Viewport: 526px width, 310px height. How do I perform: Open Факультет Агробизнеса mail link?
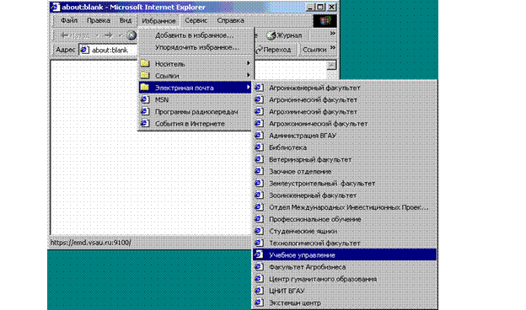click(345, 267)
